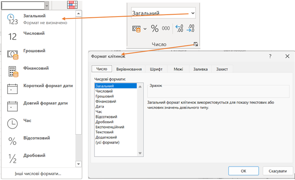
Task: Open the Число group dialog launcher
Action: (x=195, y=44)
